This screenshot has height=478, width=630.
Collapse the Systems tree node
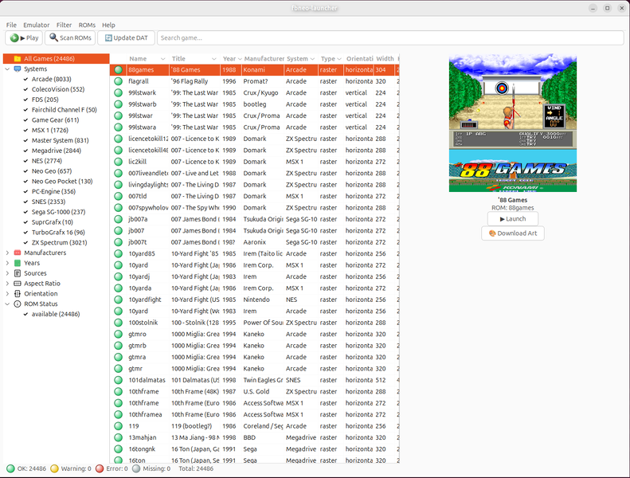click(7, 69)
